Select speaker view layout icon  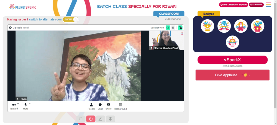pyautogui.click(x=168, y=27)
